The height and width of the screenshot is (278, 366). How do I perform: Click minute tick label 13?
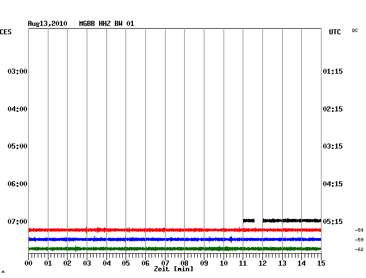coord(282,263)
